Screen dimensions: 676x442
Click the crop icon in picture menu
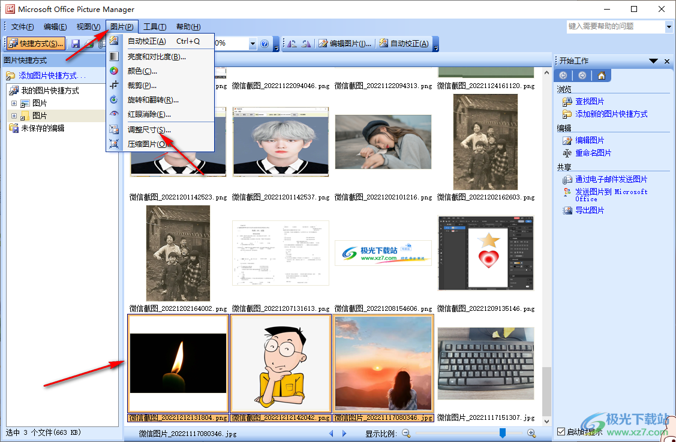114,85
